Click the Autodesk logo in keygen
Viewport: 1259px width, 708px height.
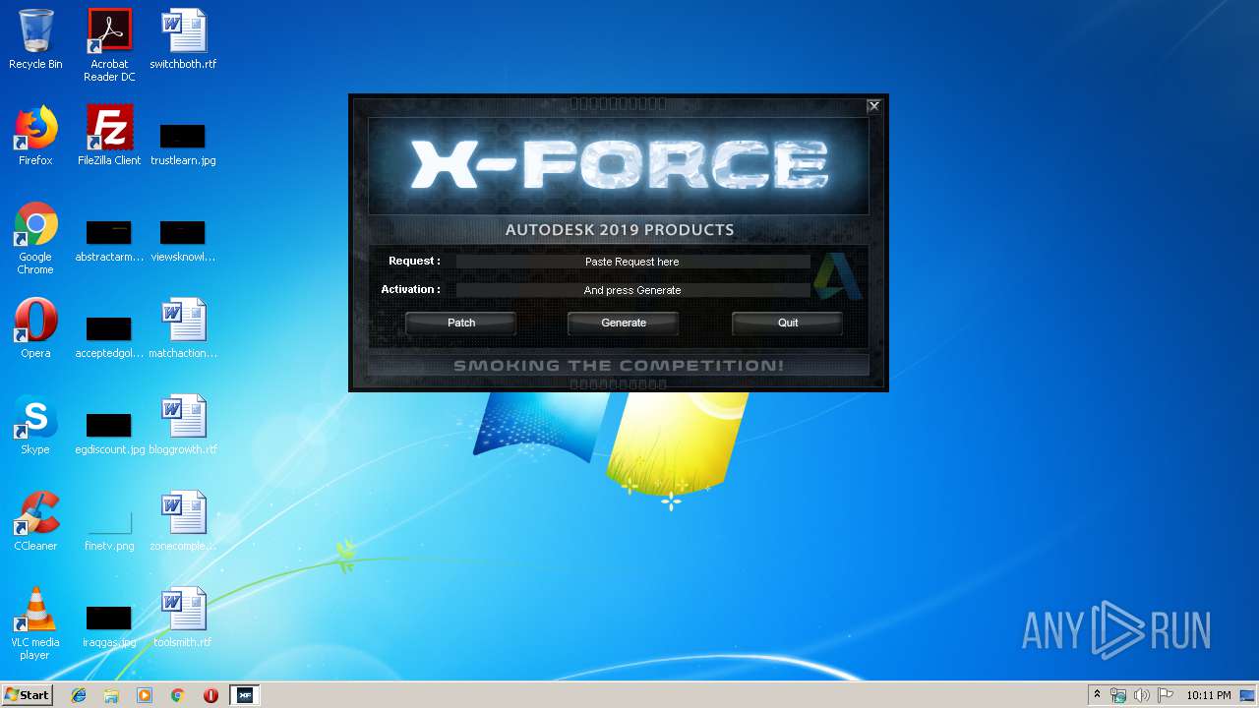click(x=838, y=275)
